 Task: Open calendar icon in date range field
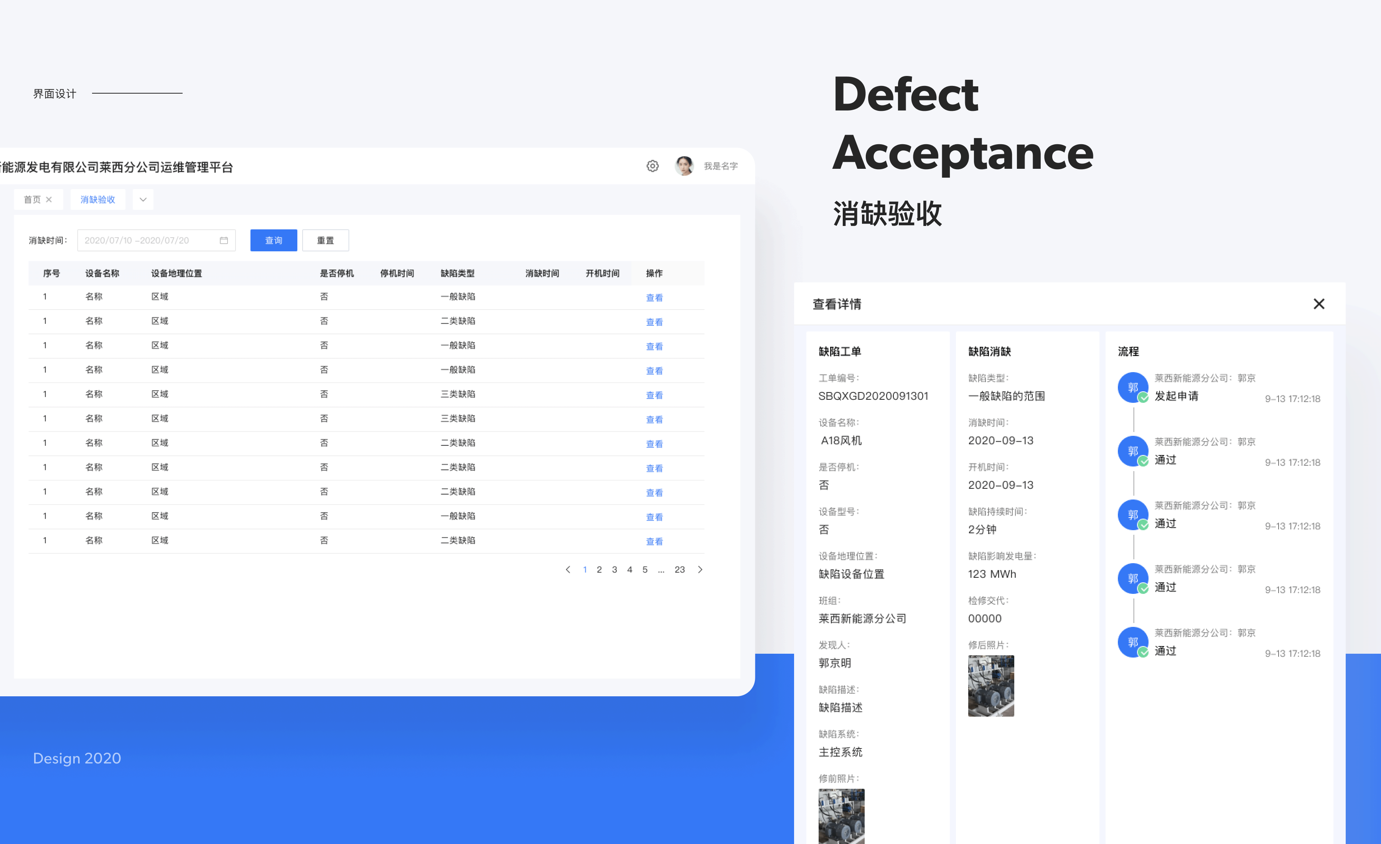pos(224,241)
